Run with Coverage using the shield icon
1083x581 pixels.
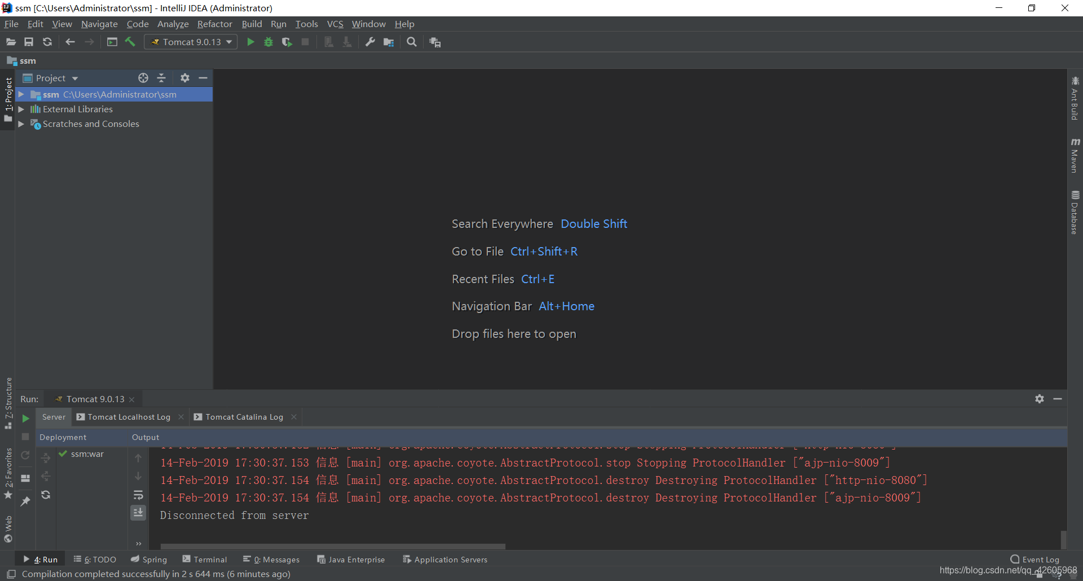coord(287,42)
